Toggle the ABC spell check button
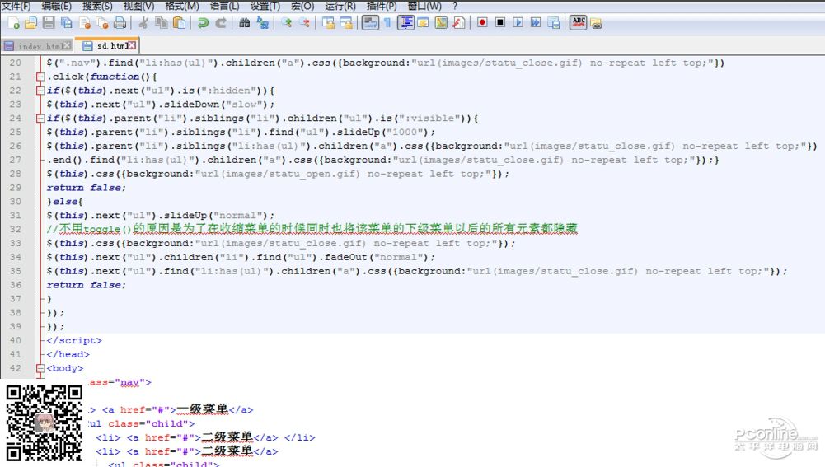 579,23
